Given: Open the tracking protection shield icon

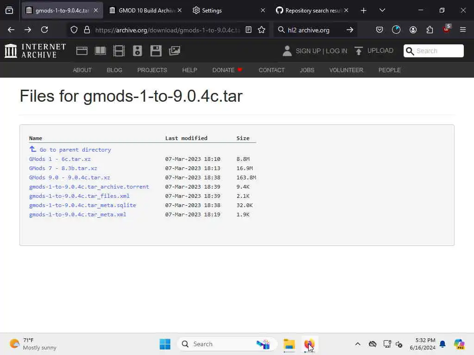Looking at the screenshot, I should 74,30.
